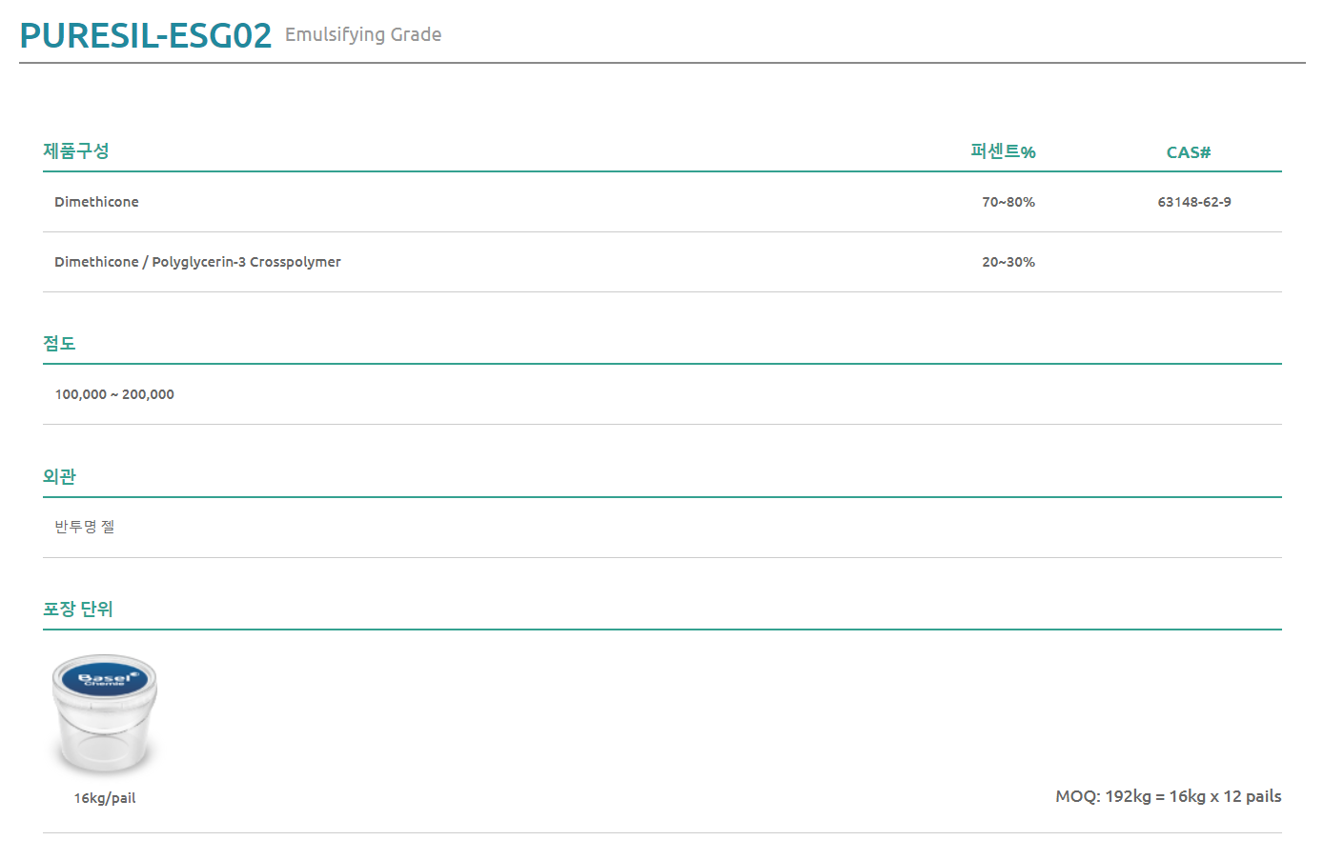Select the 16kg/pail caption
Screen dimensions: 1324x860
tap(105, 798)
